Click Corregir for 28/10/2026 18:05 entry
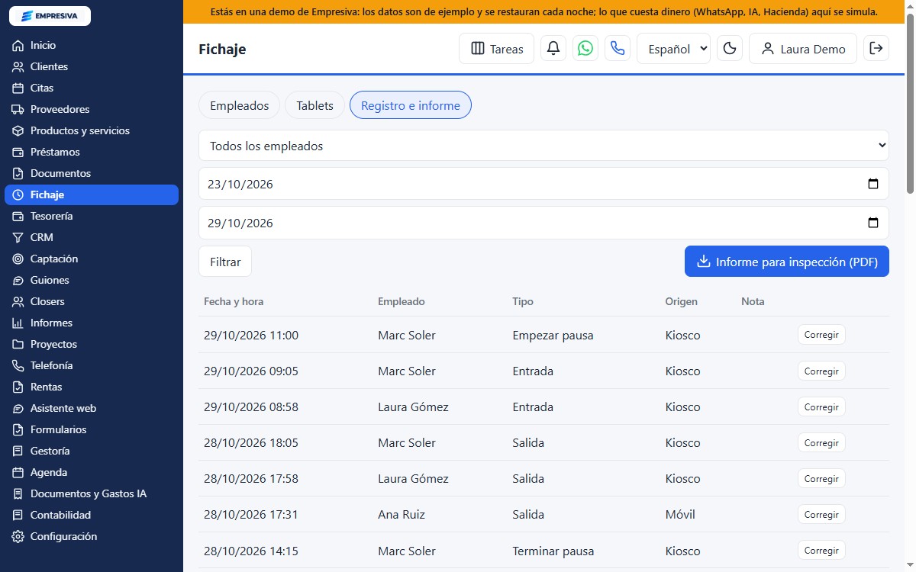The width and height of the screenshot is (916, 572). pos(821,442)
